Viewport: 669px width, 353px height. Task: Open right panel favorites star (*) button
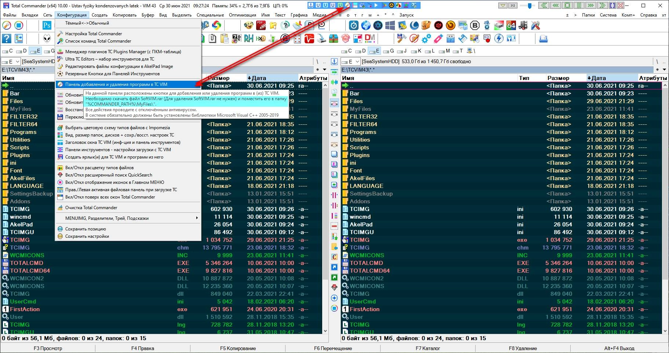pyautogui.click(x=657, y=70)
